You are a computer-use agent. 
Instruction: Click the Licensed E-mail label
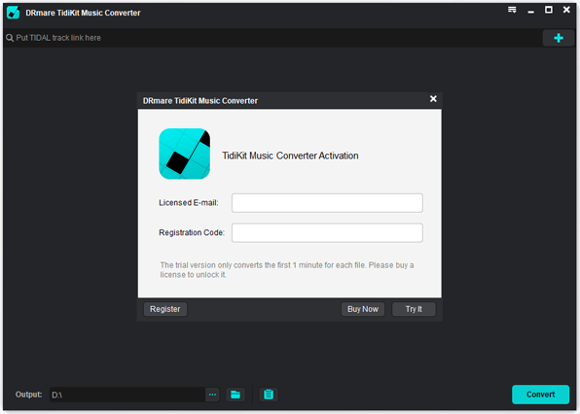188,203
